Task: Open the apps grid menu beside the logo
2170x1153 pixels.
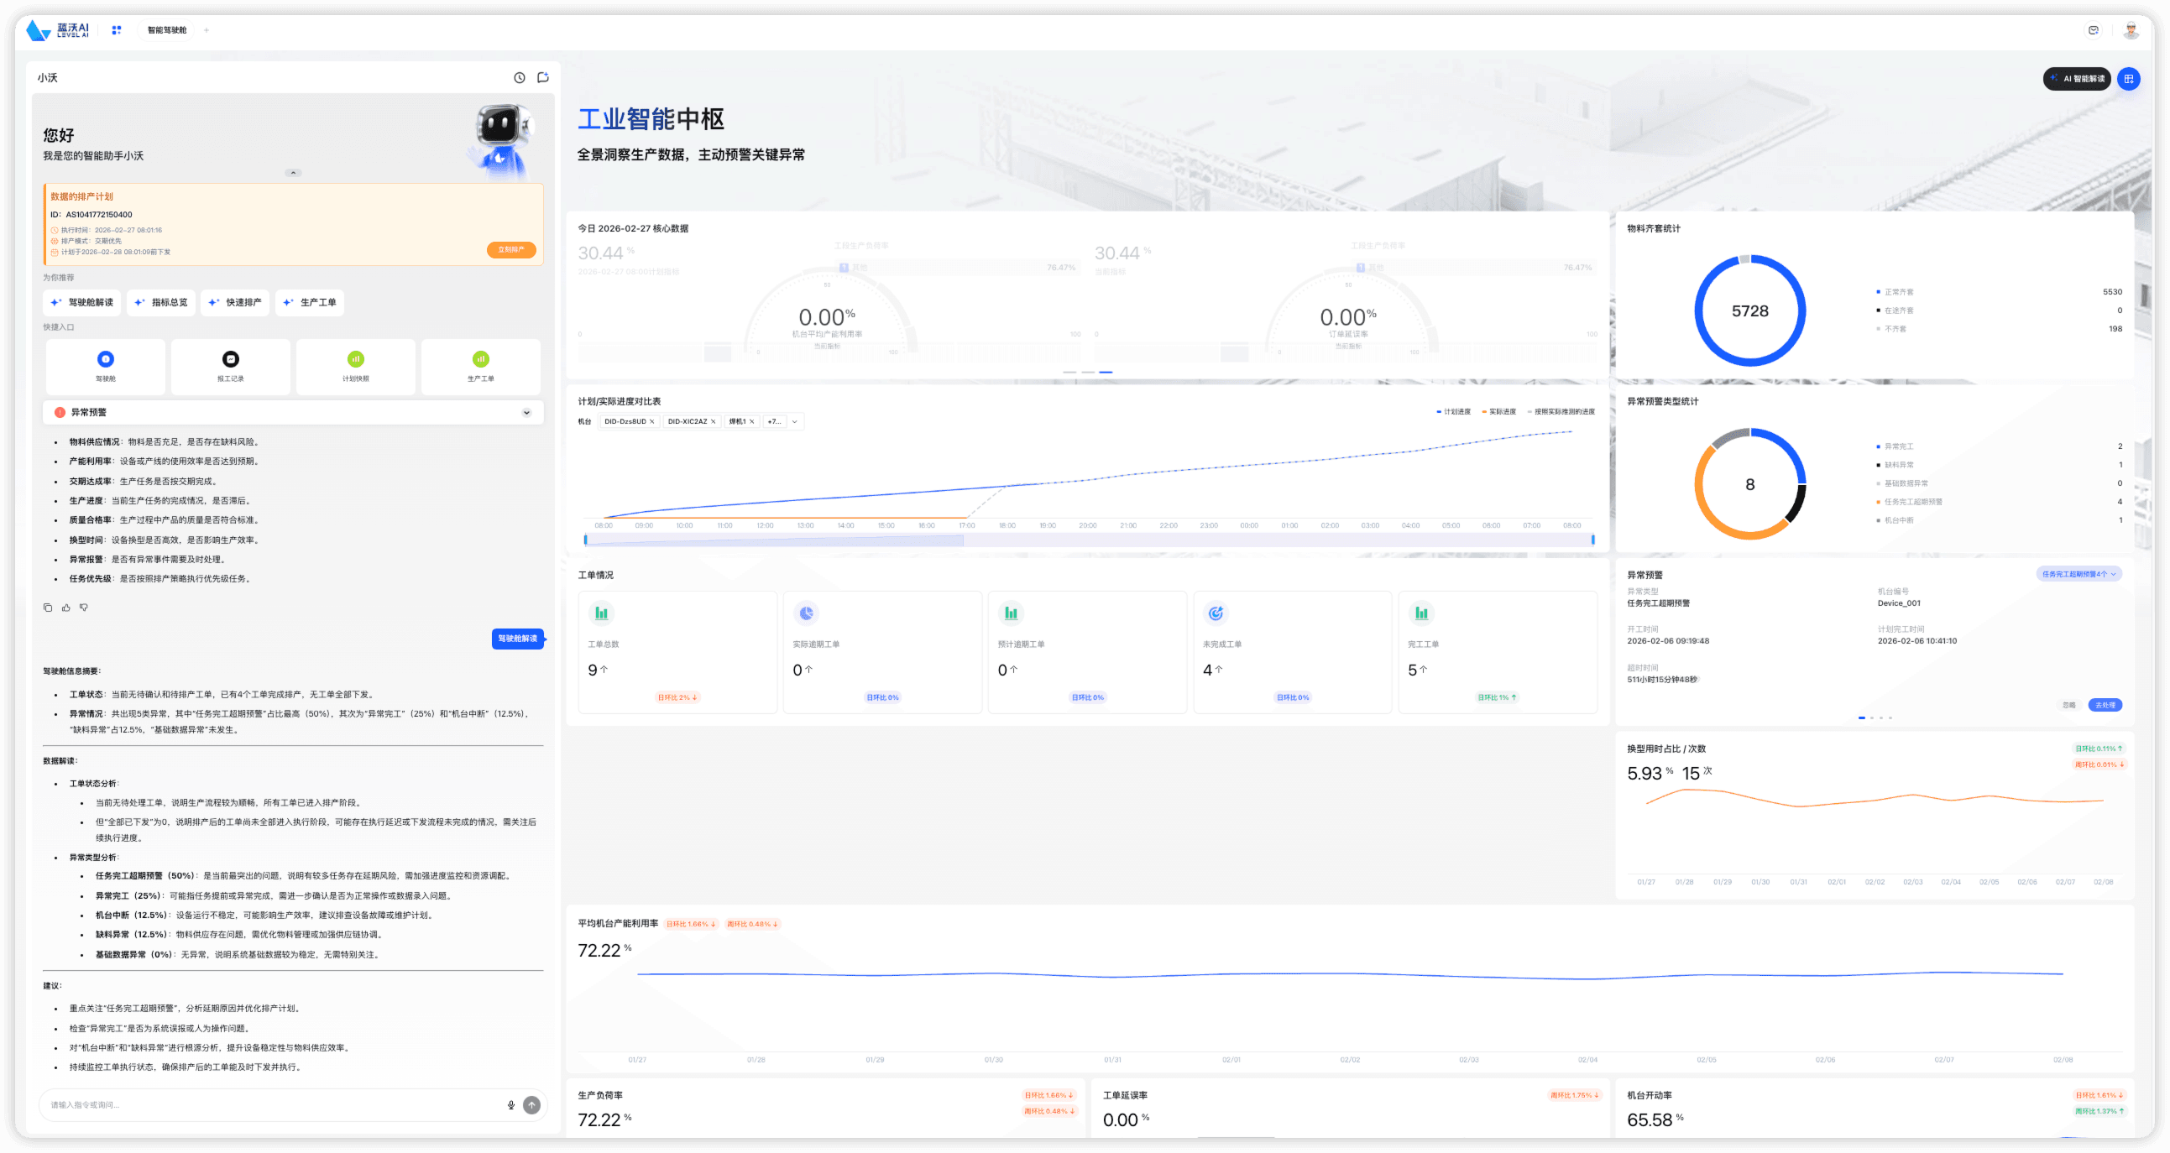Action: tap(116, 29)
